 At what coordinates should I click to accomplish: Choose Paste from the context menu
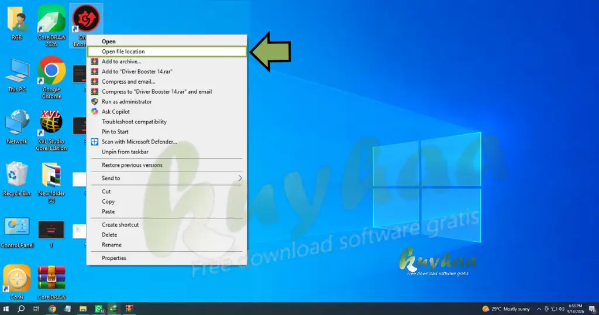pyautogui.click(x=167, y=211)
